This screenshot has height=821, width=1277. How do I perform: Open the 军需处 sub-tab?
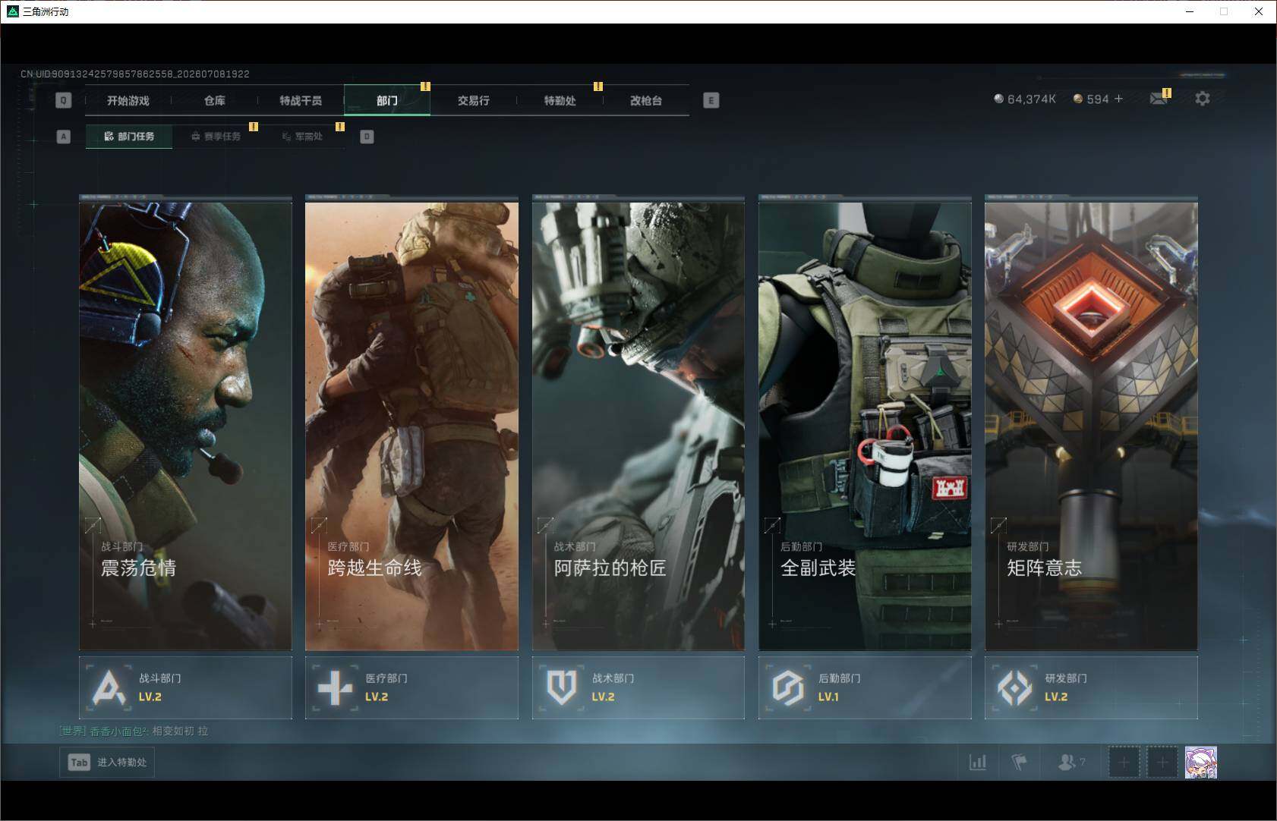[302, 137]
